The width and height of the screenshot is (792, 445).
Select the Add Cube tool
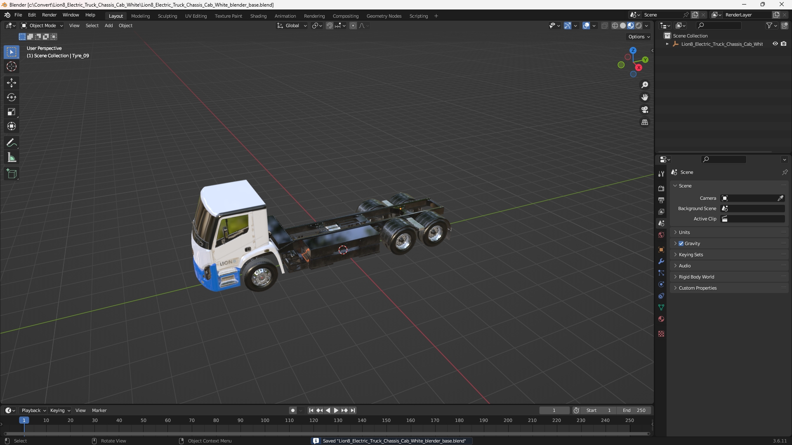click(12, 174)
